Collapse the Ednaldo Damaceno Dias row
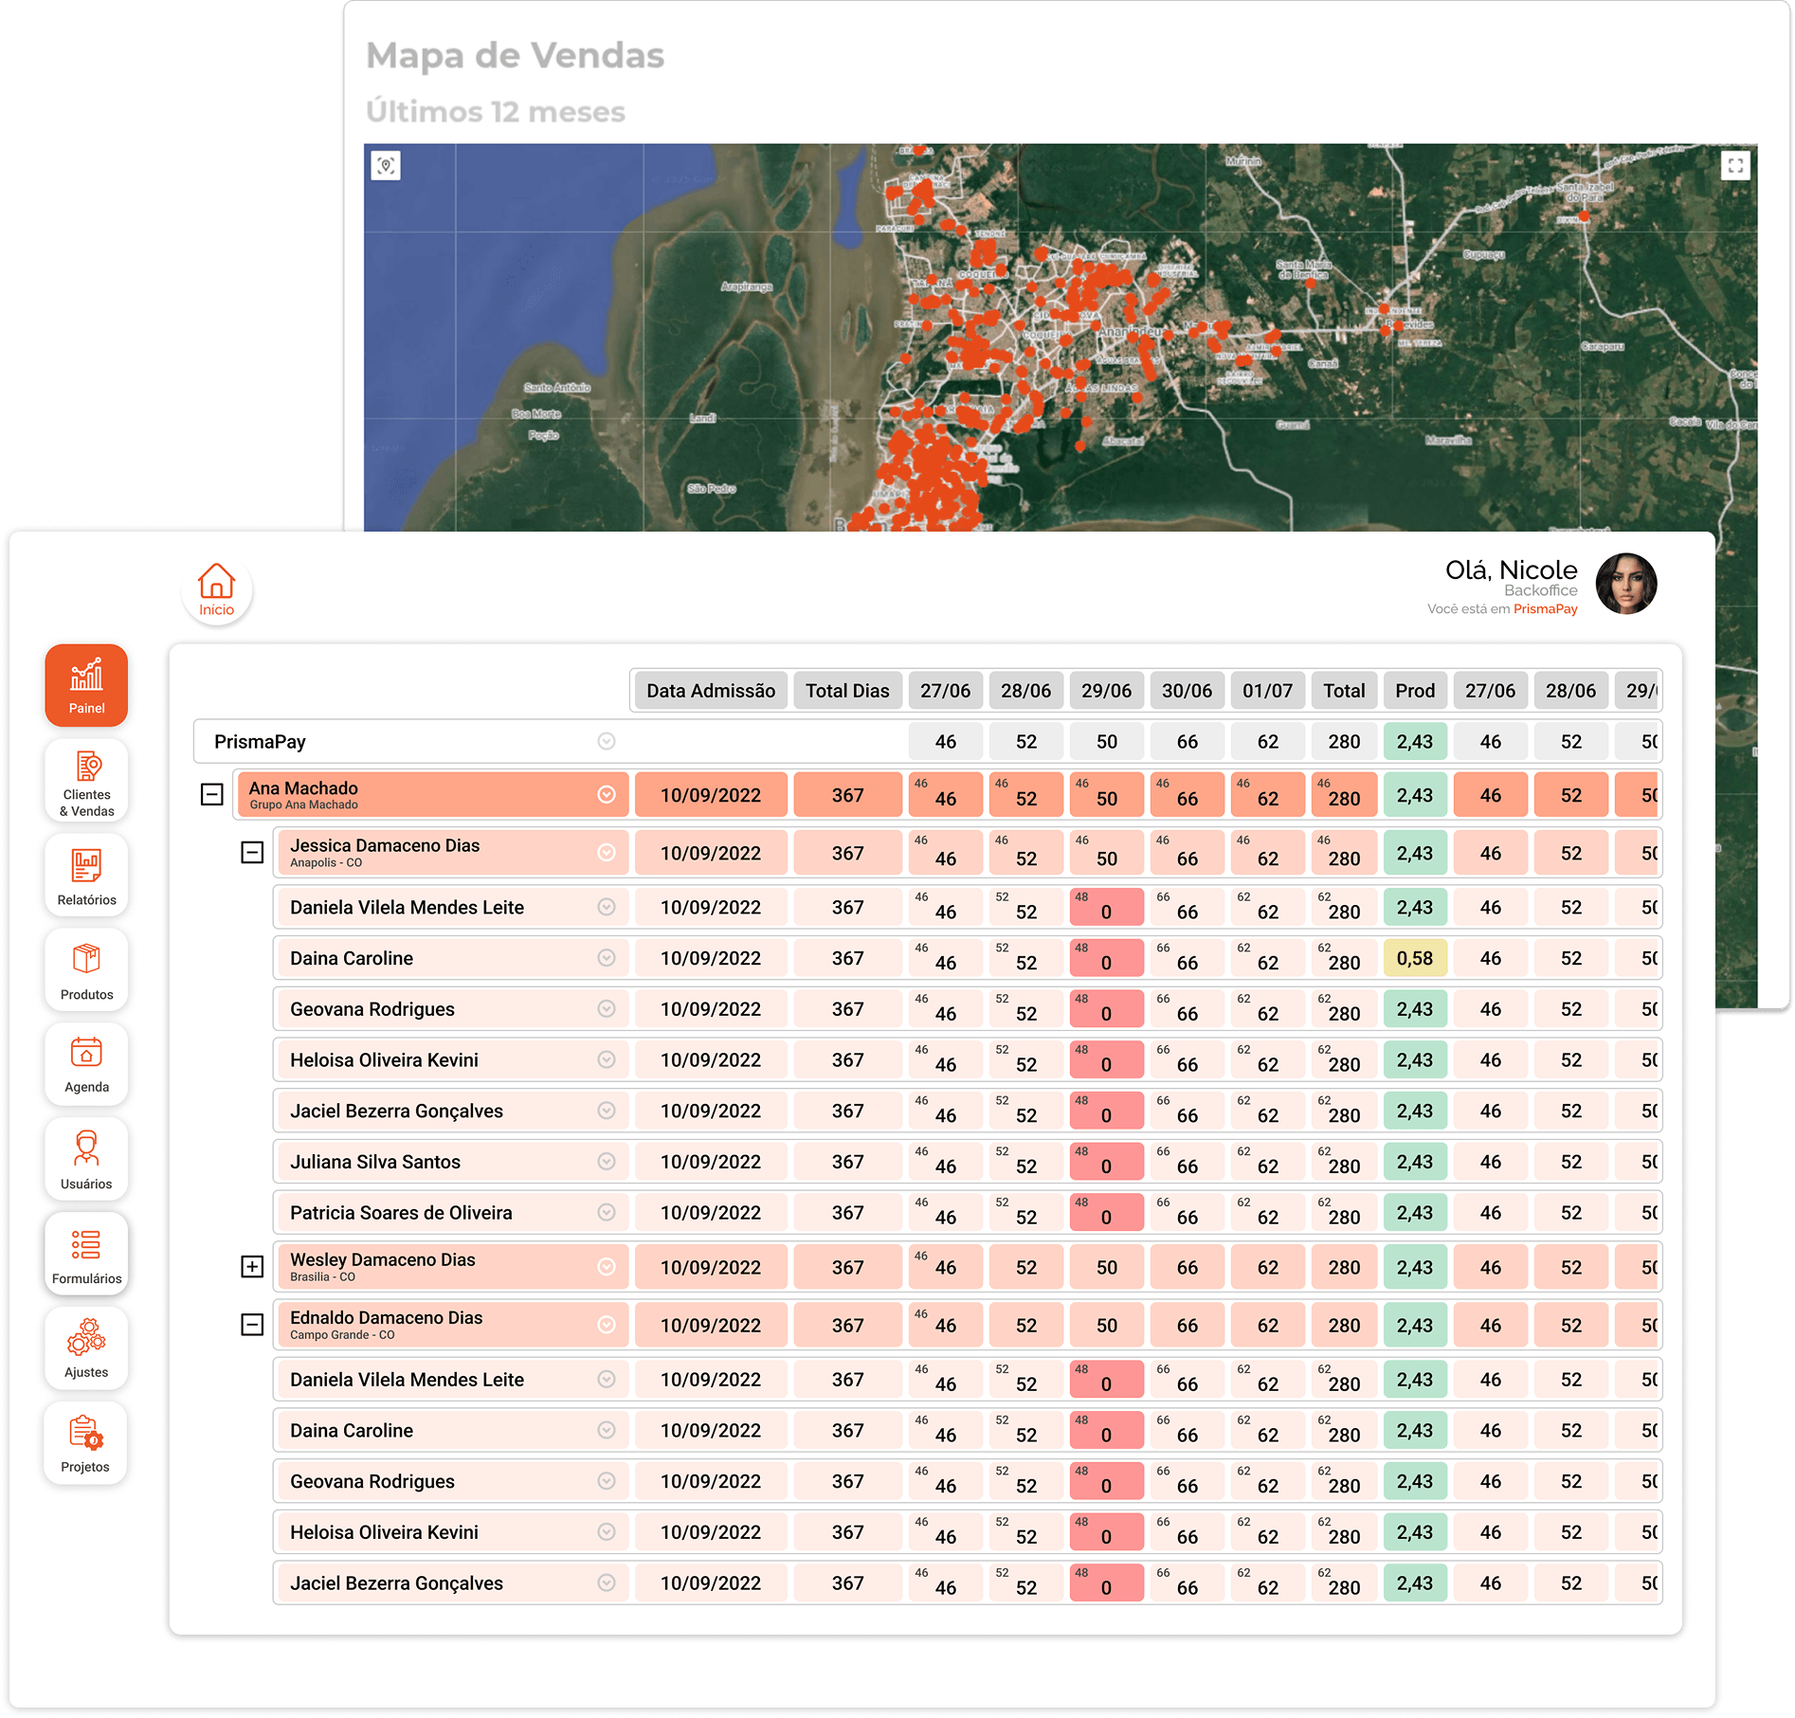The image size is (1795, 1718). (252, 1325)
